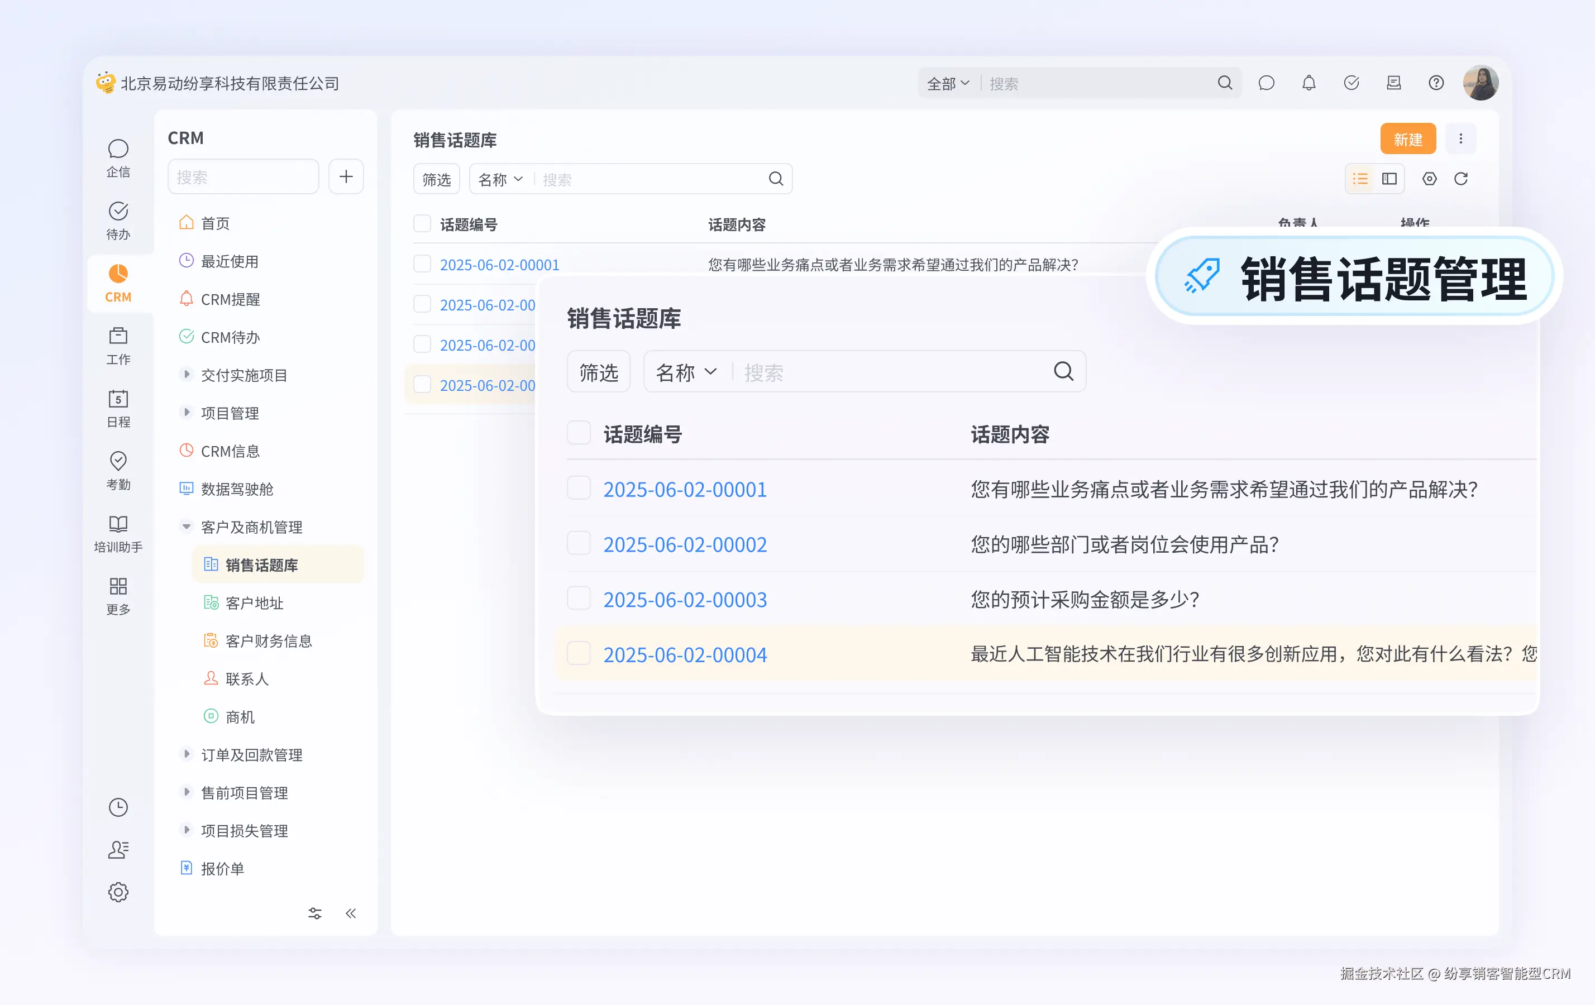Click the notification bell icon
Viewport: 1595px width, 1005px height.
tap(1308, 83)
